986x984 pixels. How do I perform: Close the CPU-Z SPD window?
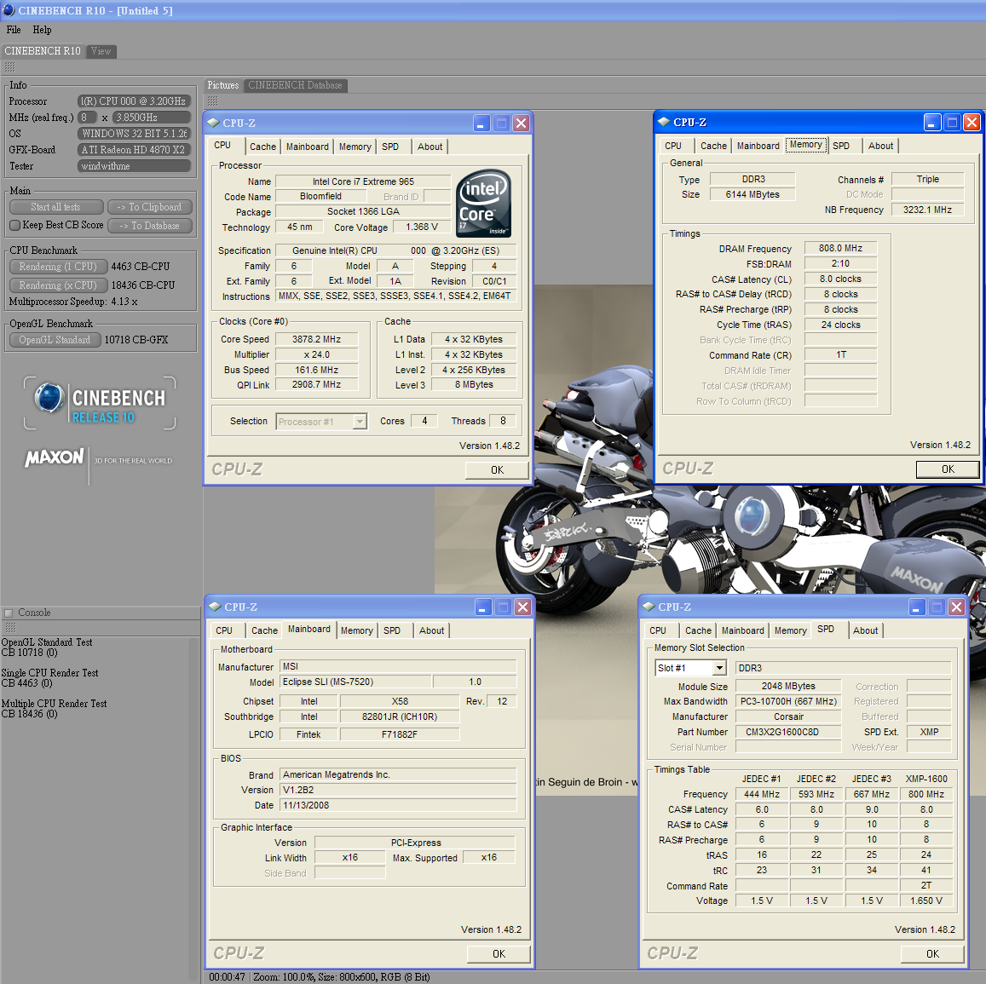coord(956,607)
